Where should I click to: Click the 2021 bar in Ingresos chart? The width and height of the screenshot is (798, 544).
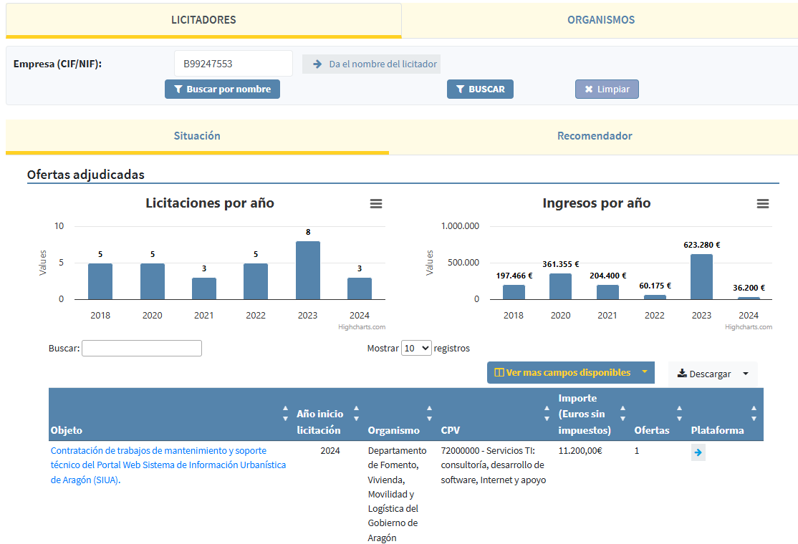click(607, 292)
